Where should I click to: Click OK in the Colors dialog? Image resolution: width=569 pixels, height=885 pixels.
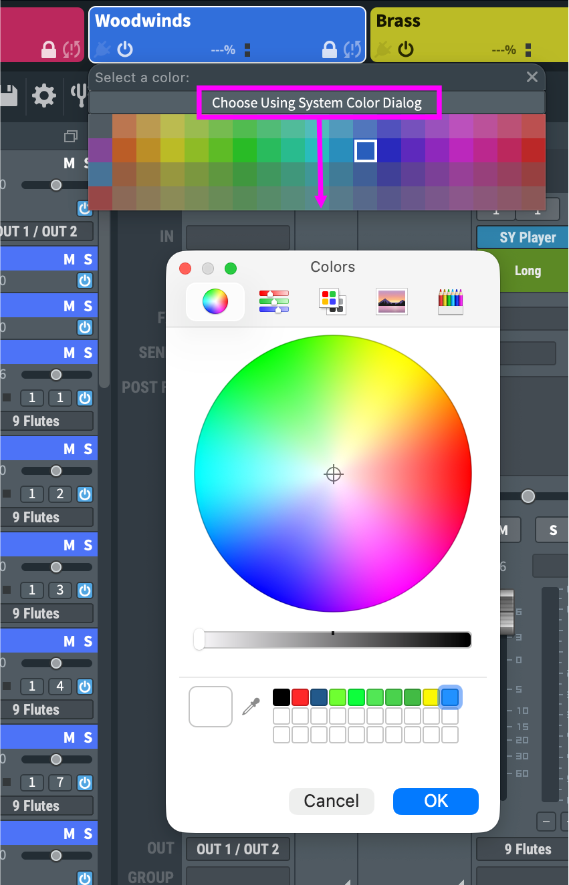pyautogui.click(x=435, y=801)
